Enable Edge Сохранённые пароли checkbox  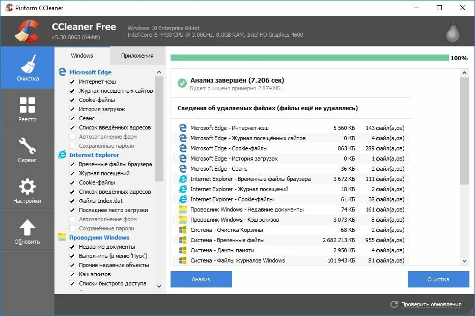[72, 146]
